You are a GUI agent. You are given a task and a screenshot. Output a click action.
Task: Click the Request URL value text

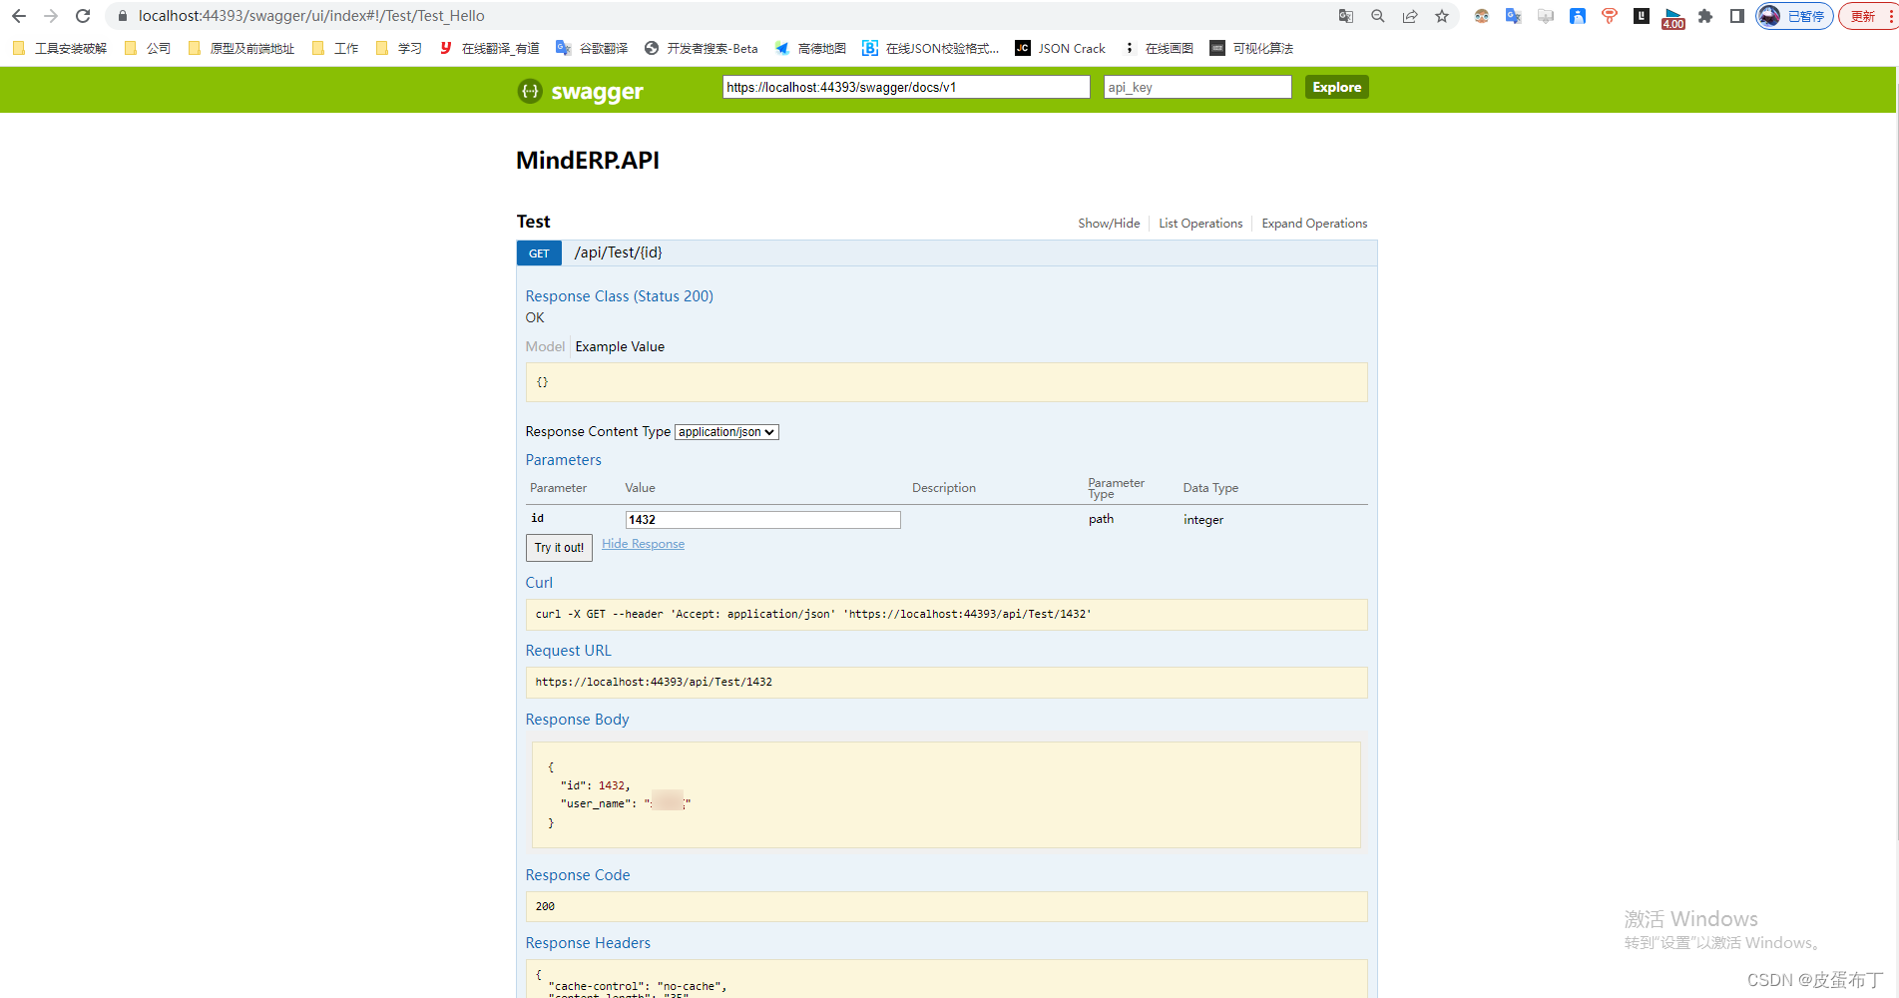654,683
